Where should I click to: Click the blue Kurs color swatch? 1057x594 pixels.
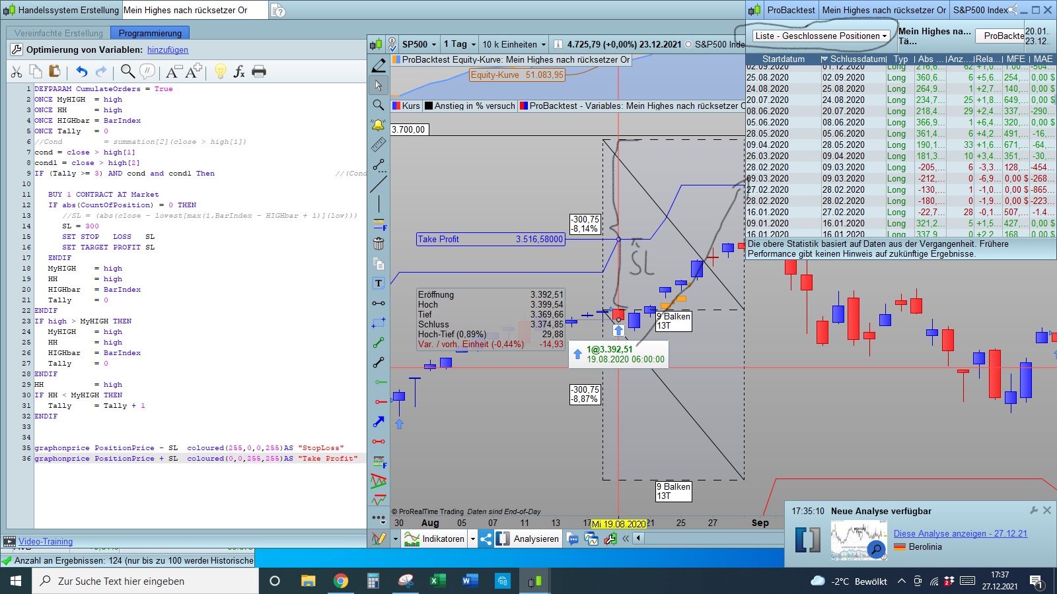coord(396,106)
